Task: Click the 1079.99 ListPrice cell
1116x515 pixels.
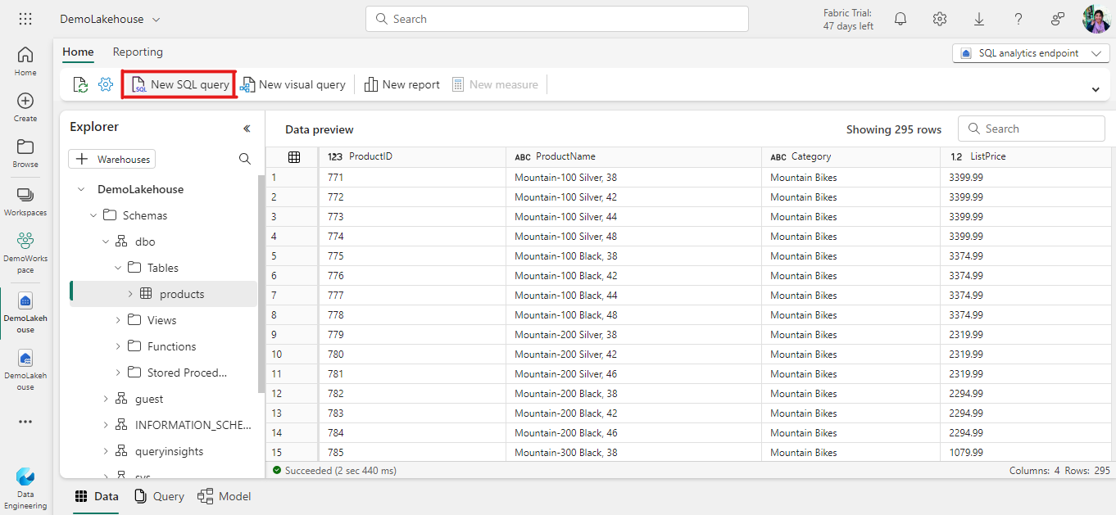Action: 1026,452
